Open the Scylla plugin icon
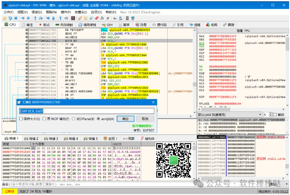Viewport: 290px width, 195px height. [x=73, y=18]
